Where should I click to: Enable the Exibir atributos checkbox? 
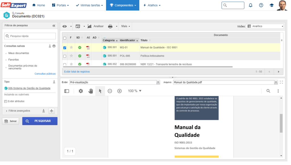[x=6, y=101]
